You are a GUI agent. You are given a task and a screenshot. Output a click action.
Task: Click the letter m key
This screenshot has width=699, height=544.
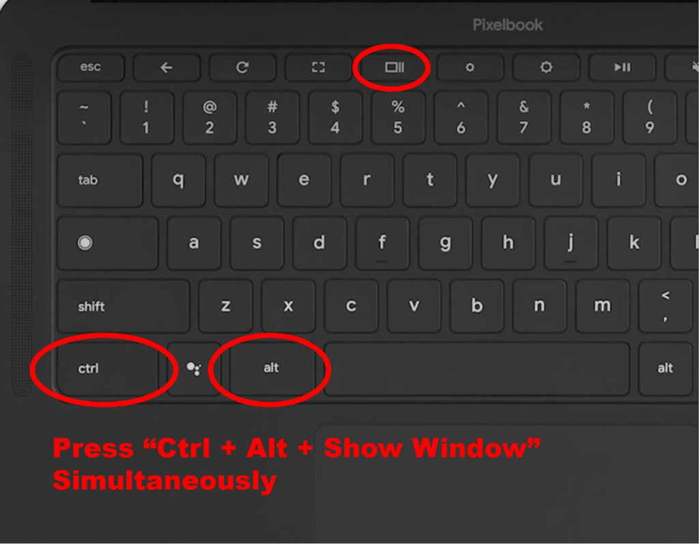click(x=602, y=306)
